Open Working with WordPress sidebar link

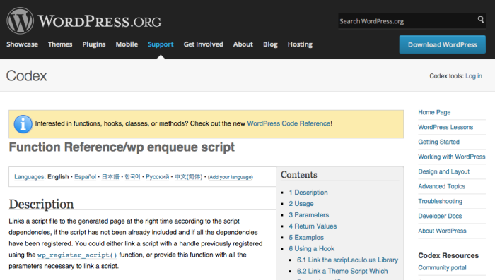(x=452, y=157)
